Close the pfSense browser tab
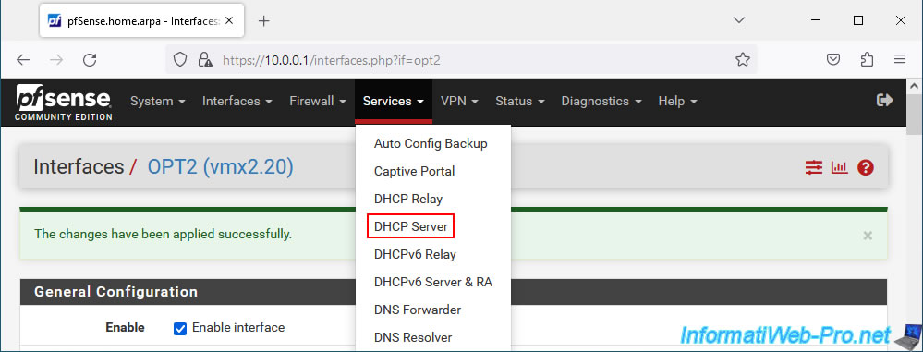This screenshot has height=352, width=923. click(229, 20)
